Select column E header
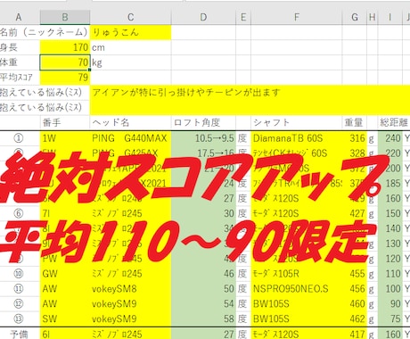This screenshot has height=339, width=410. (x=243, y=17)
